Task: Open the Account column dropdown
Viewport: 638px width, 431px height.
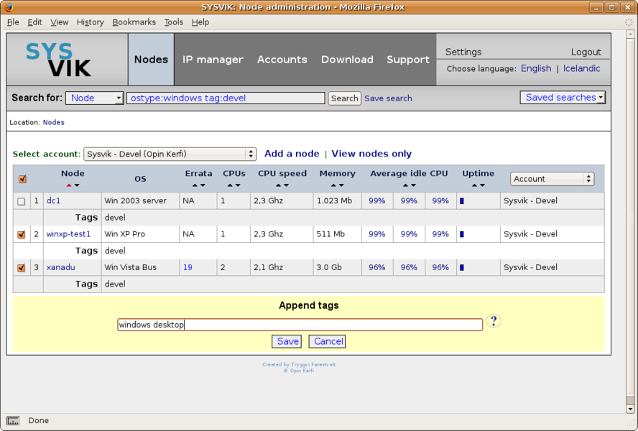Action: pyautogui.click(x=553, y=179)
